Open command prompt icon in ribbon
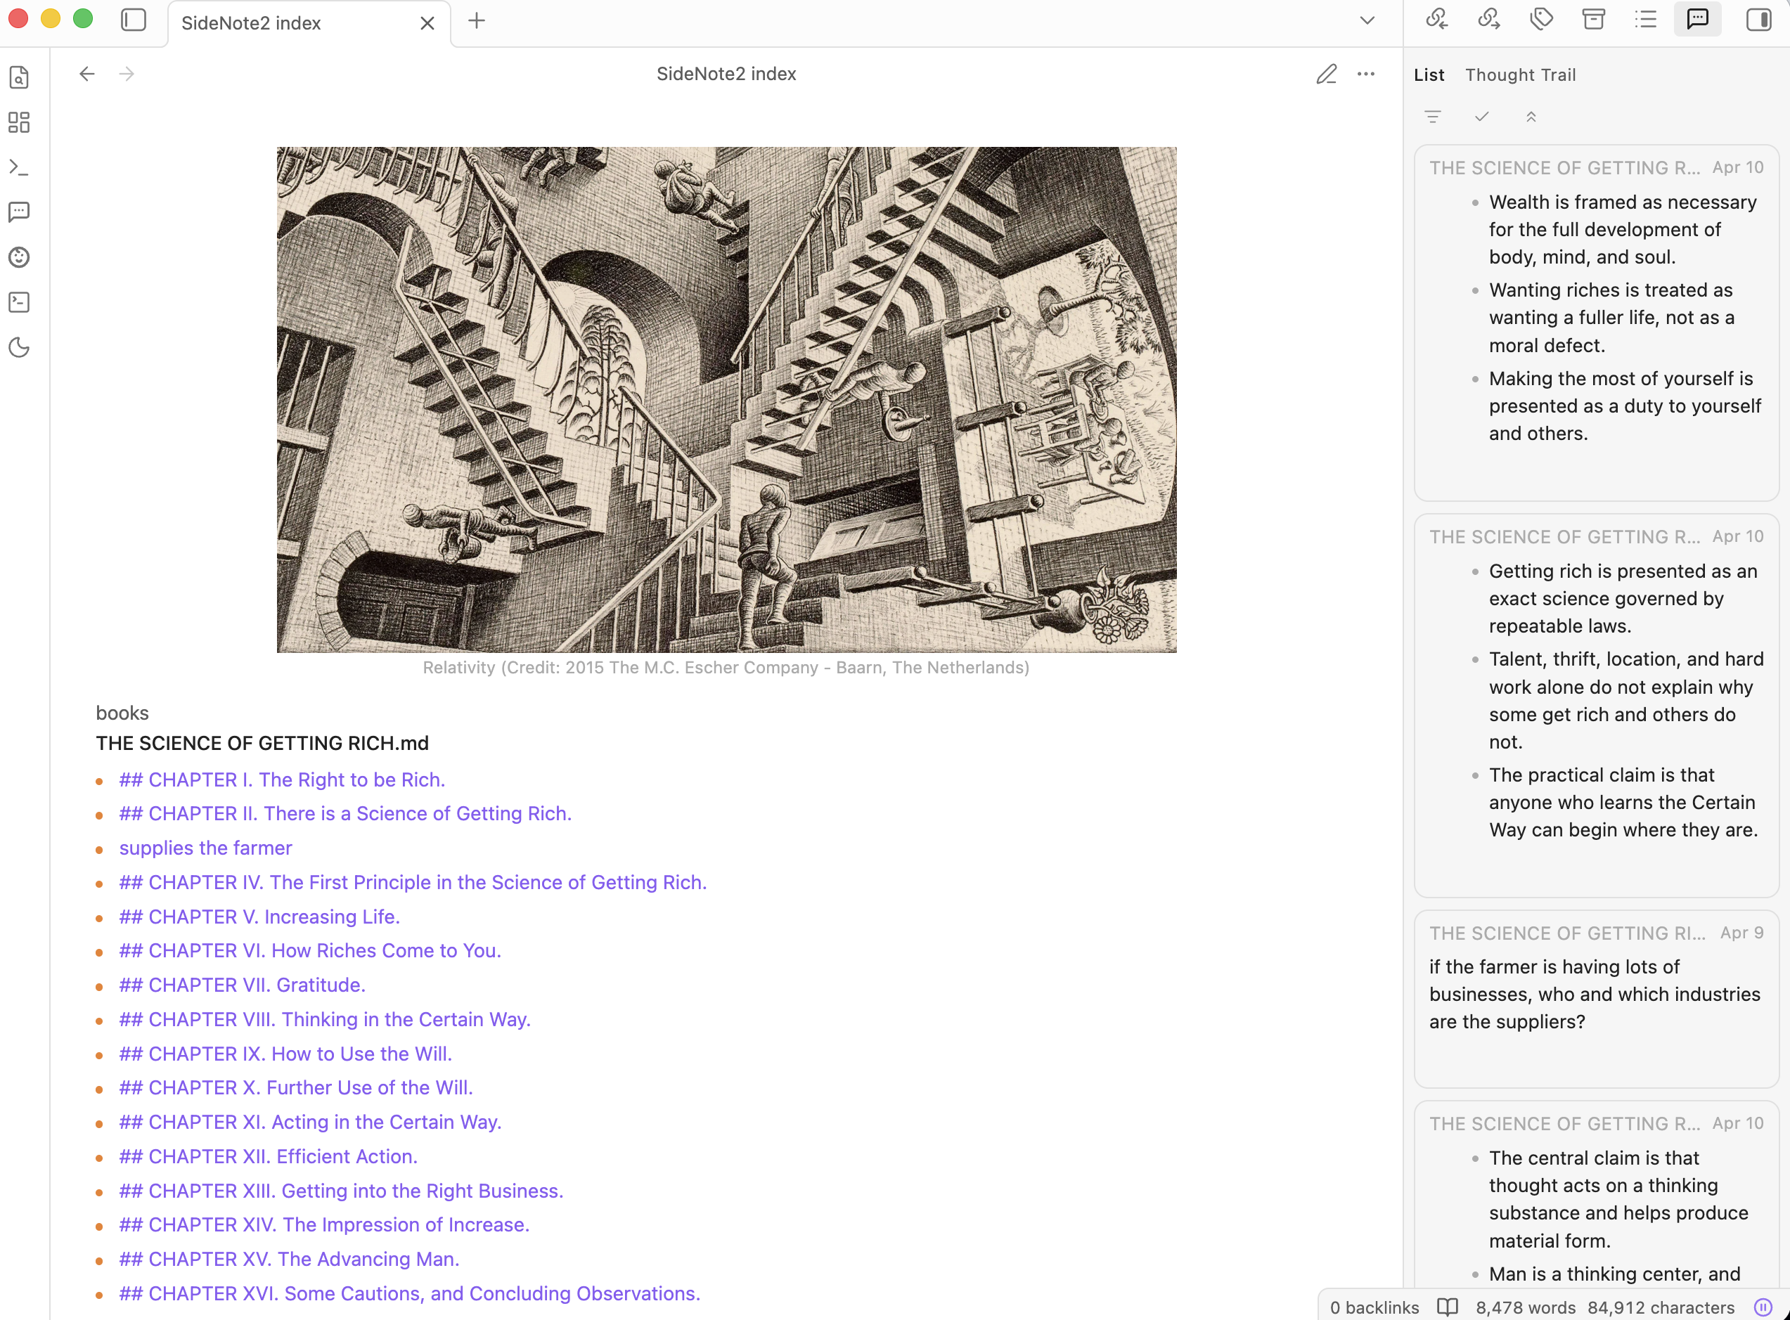Viewport: 1790px width, 1320px height. tap(19, 167)
